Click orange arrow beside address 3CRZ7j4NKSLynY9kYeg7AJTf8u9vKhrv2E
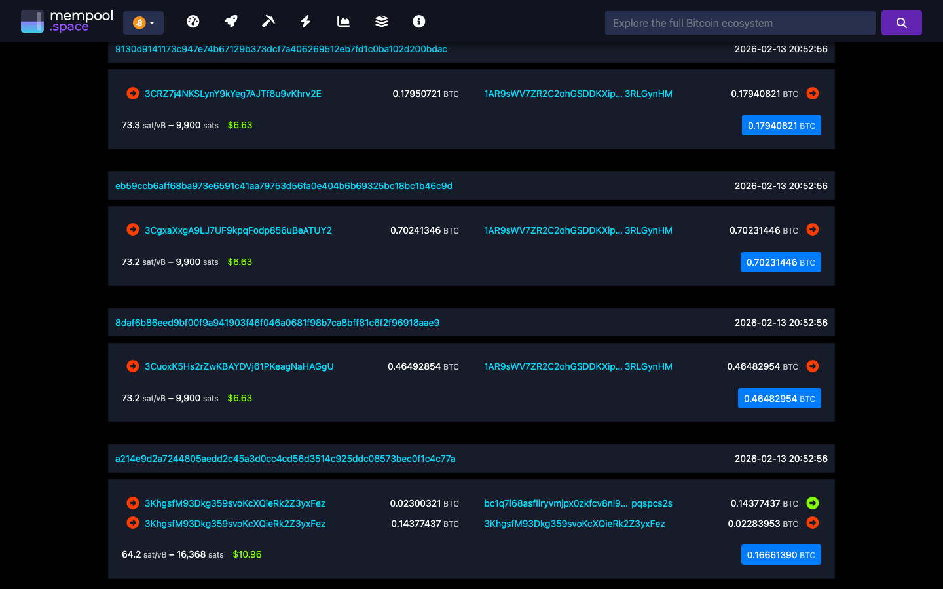 pos(132,93)
